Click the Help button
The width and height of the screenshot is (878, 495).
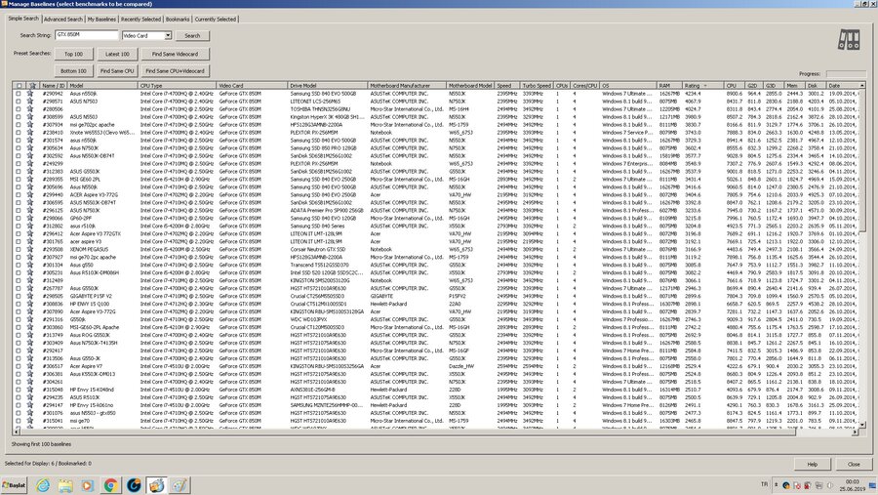(x=812, y=464)
